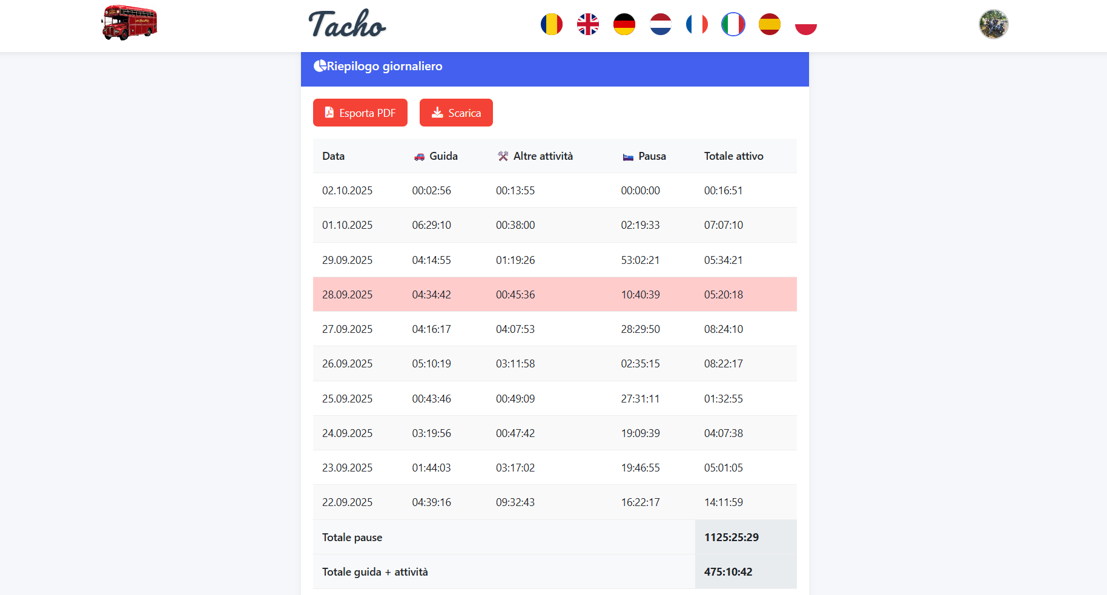Screen dimensions: 1107x595
Task: Choose the German flag language
Action: tap(624, 25)
